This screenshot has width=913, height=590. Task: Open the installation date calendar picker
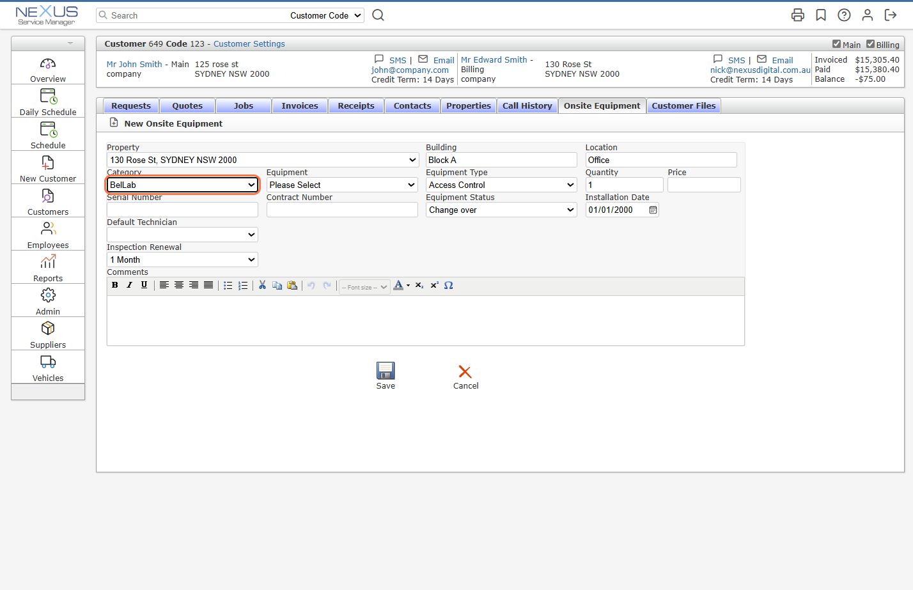coord(653,210)
